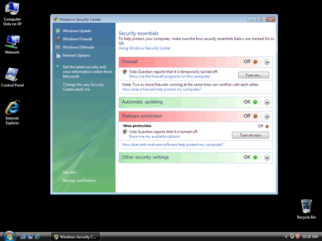Open Internet Options in the sidebar

pos(76,56)
